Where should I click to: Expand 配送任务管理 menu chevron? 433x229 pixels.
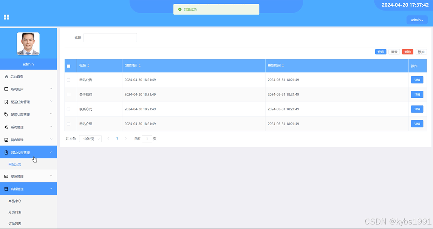[51, 101]
